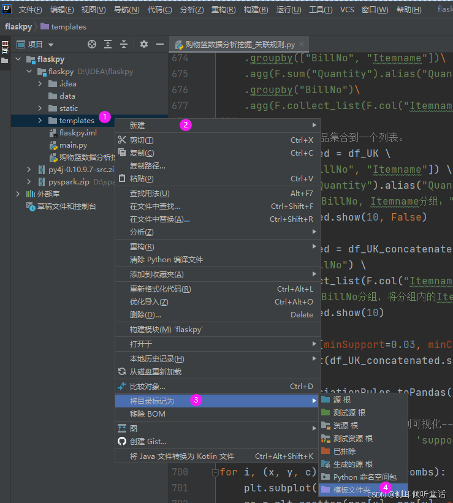Click the scratches and consoles icon
The image size is (453, 503).
[31, 206]
